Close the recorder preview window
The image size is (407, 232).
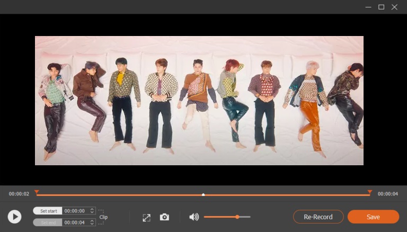pos(394,7)
